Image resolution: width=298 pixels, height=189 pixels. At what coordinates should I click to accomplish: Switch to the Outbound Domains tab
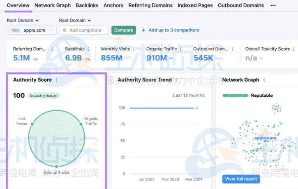click(x=241, y=5)
